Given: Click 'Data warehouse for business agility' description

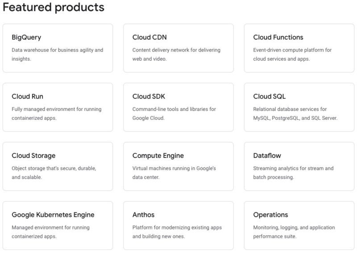Looking at the screenshot, I should [58, 54].
